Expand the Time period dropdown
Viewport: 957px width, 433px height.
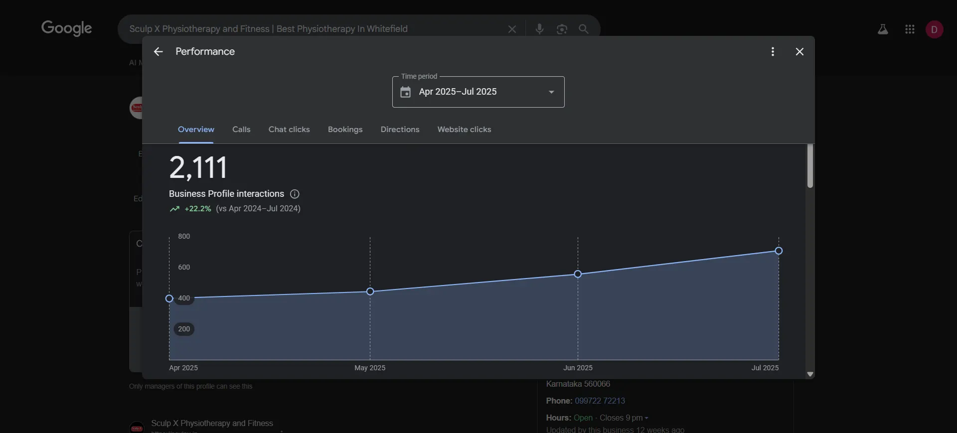(551, 92)
